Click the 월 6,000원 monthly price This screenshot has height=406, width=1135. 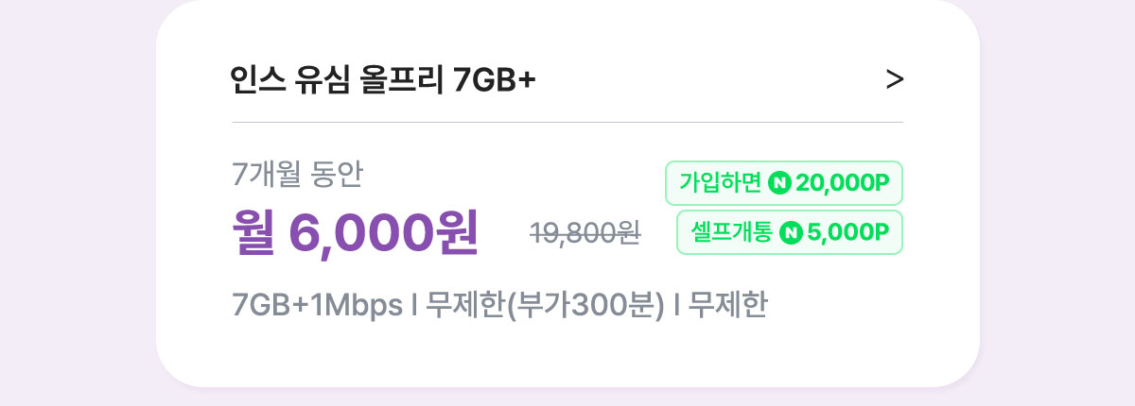point(355,232)
